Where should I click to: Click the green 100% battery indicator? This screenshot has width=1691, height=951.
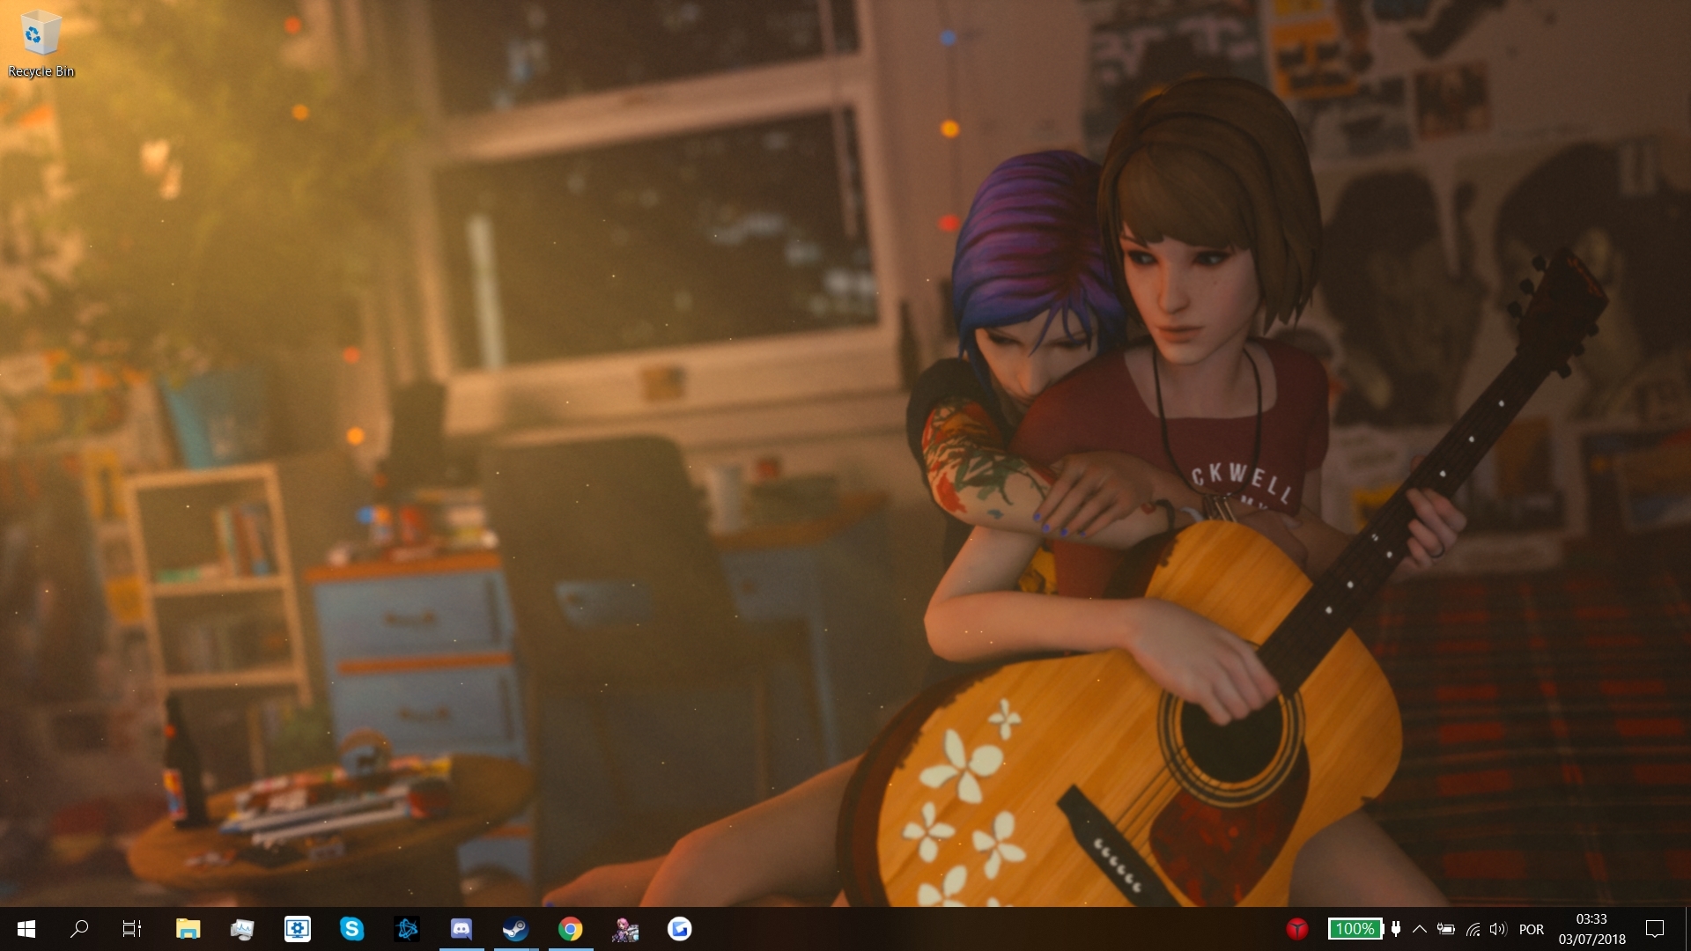pos(1355,929)
